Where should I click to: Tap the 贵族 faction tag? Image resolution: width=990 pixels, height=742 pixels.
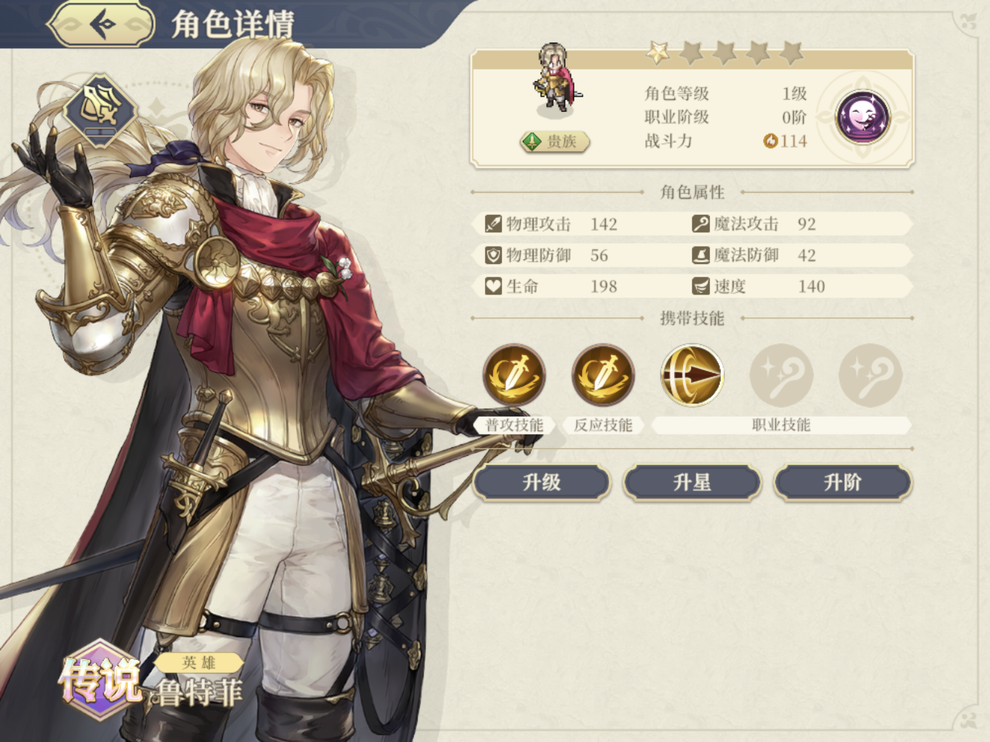[555, 142]
